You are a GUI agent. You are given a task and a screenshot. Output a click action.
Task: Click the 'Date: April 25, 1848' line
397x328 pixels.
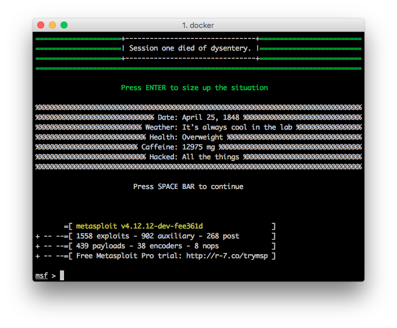(x=198, y=117)
